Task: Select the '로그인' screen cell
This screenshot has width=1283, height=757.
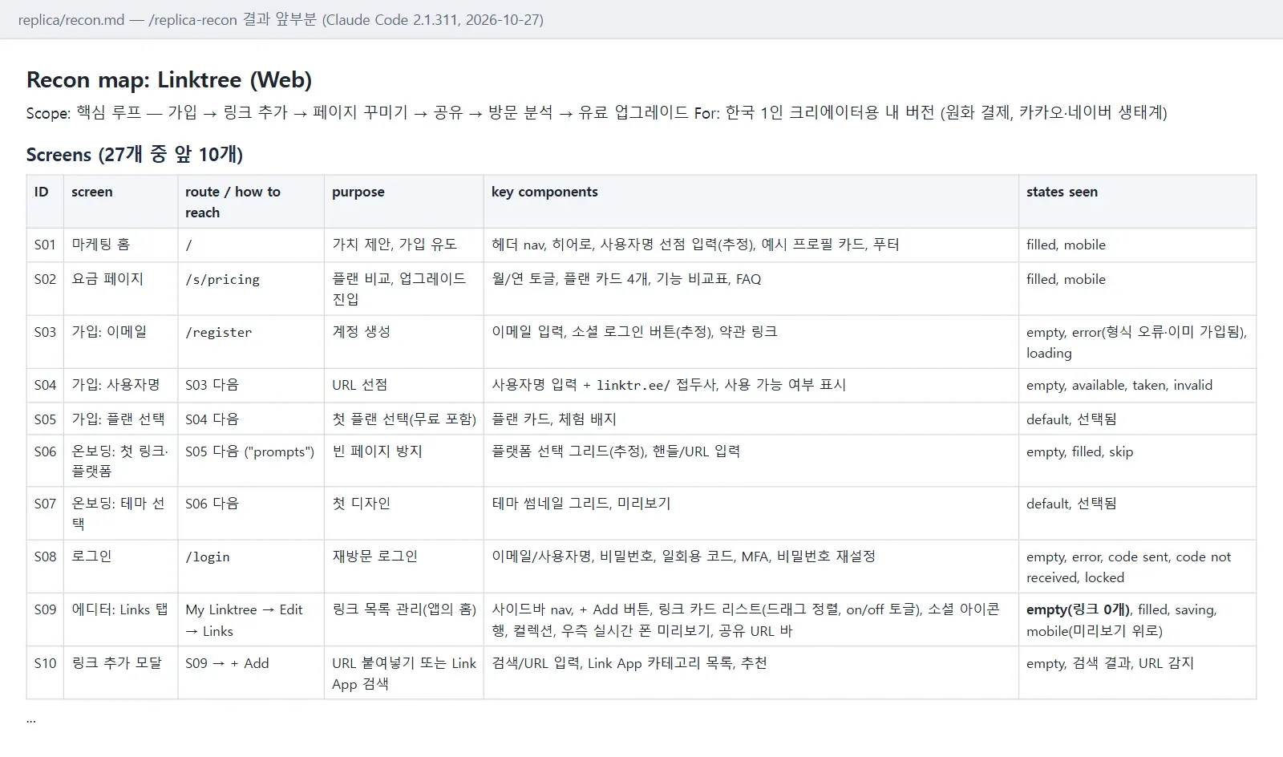Action: coord(121,566)
